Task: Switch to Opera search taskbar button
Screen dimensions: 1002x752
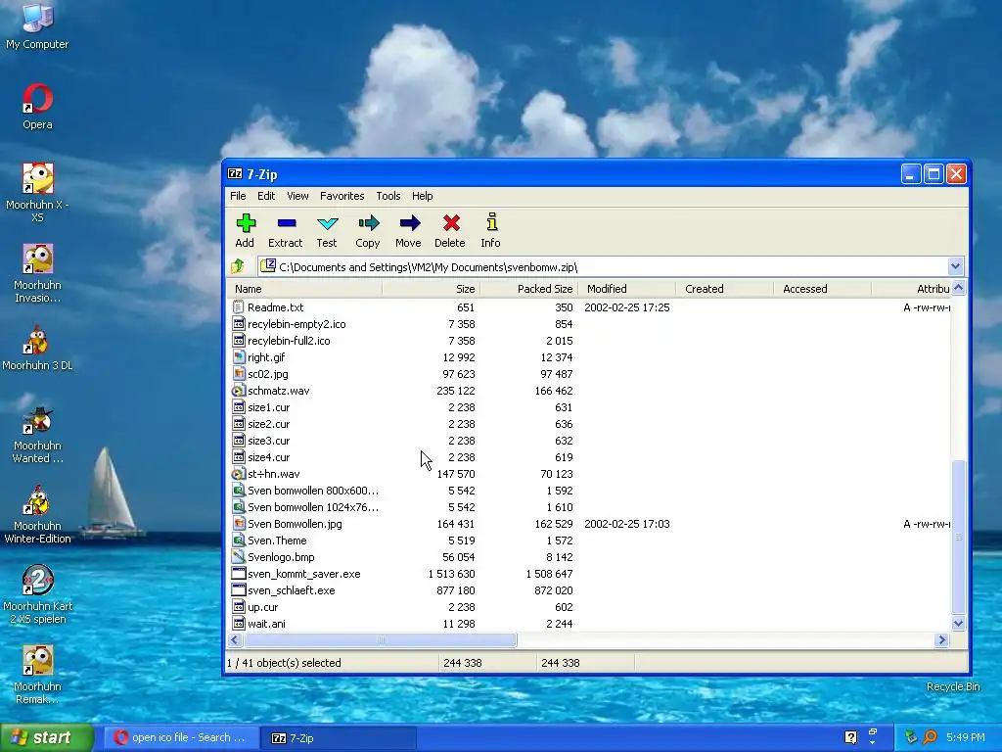Action: pyautogui.click(x=181, y=738)
